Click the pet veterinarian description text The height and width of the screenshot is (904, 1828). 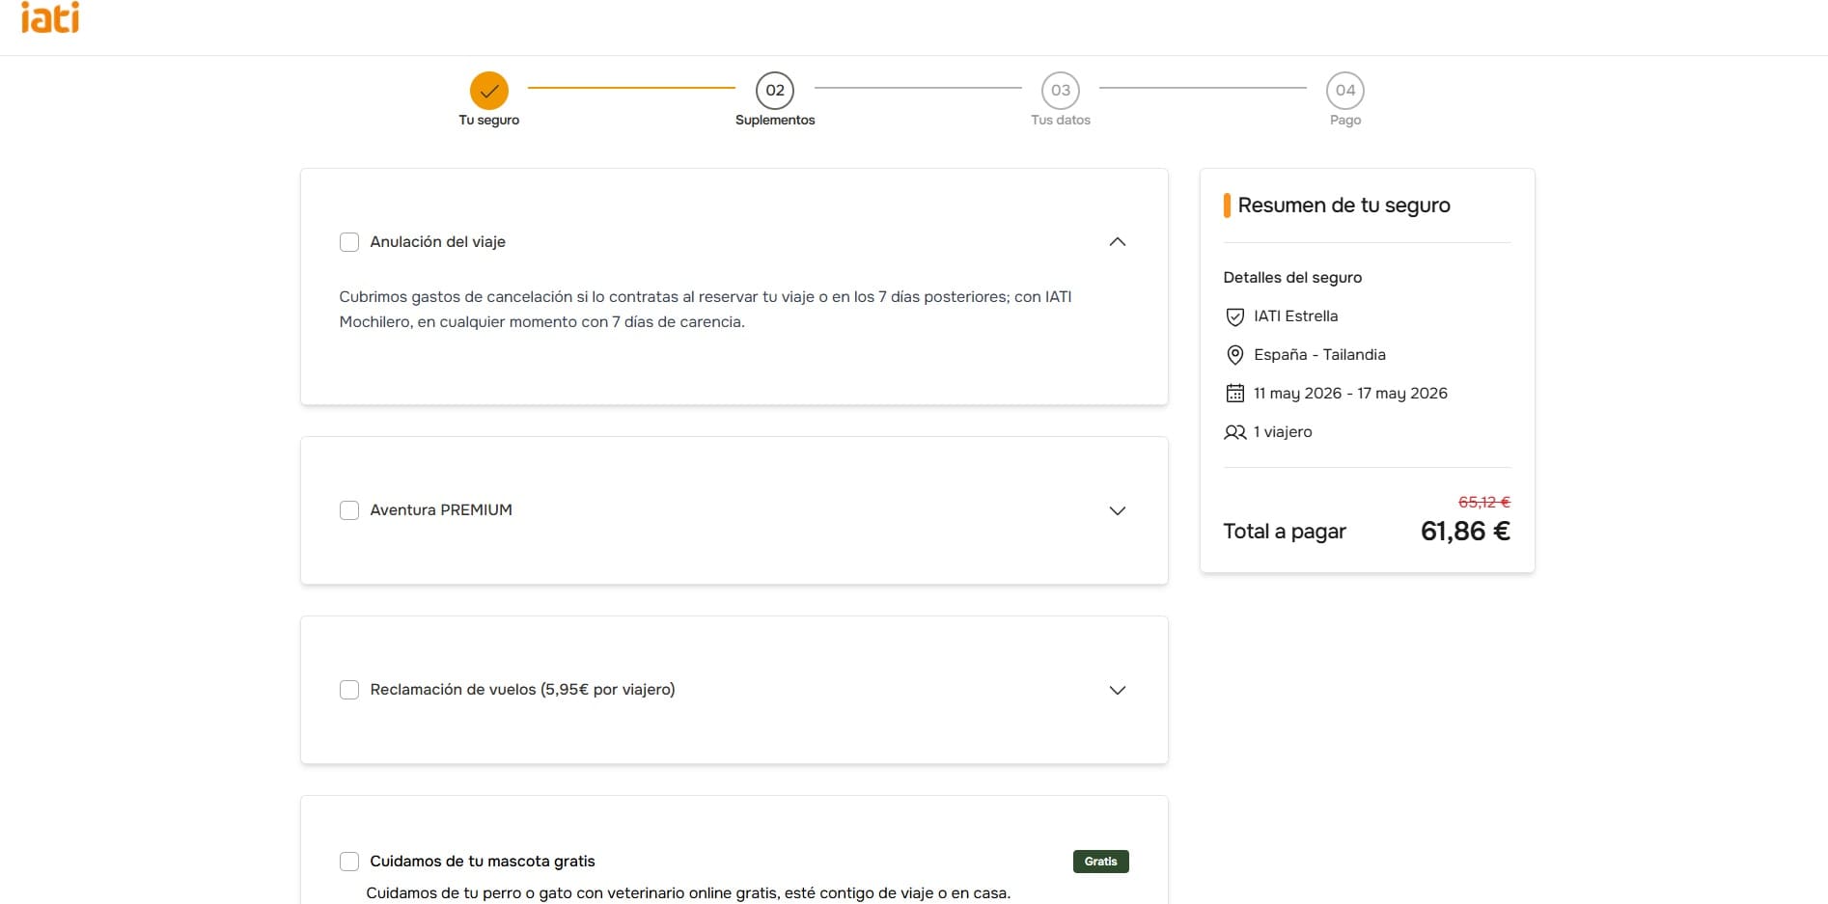click(x=688, y=893)
